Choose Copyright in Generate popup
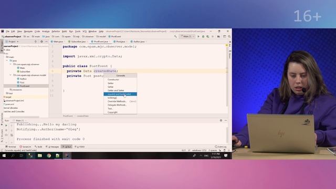Image resolution: width=336 pixels, height=189 pixels. click(120, 112)
